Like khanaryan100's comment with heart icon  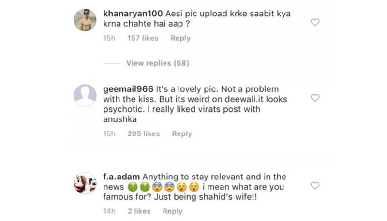pyautogui.click(x=315, y=22)
